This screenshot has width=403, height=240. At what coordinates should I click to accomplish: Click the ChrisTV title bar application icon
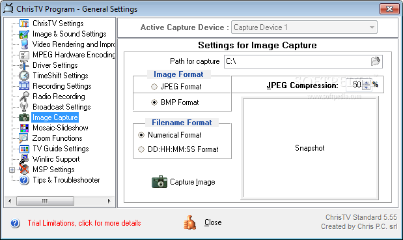[x=8, y=8]
